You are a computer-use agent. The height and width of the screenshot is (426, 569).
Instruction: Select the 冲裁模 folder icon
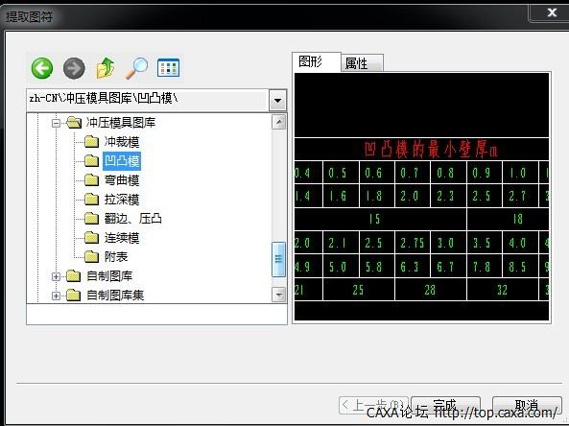[x=91, y=141]
